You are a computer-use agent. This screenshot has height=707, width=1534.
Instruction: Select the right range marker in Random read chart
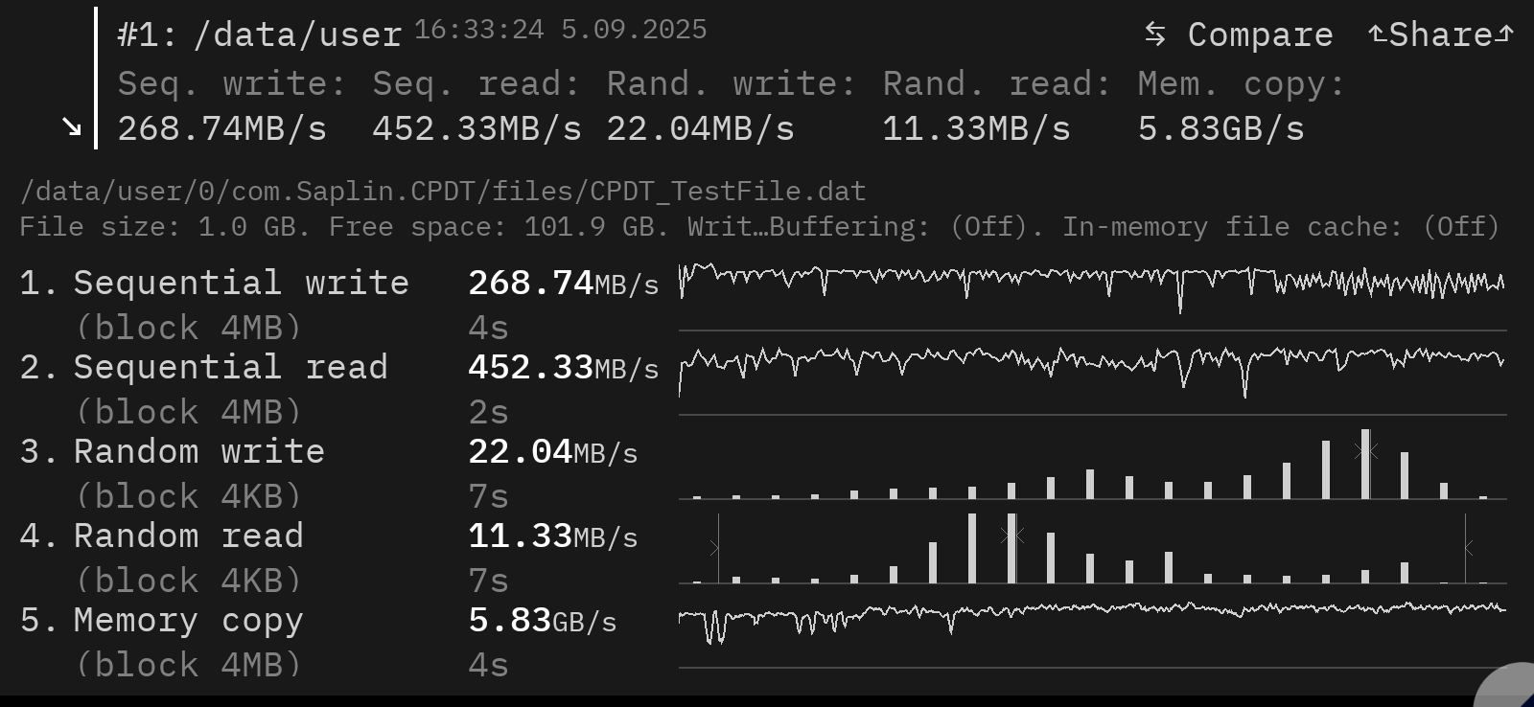(x=1467, y=548)
